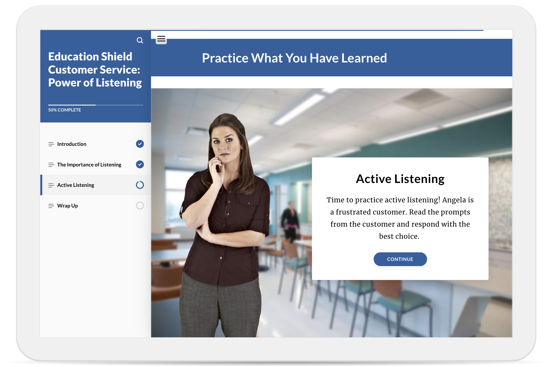The image size is (553, 367).
Task: Click the lesson progress bar at top
Action: tap(317, 30)
